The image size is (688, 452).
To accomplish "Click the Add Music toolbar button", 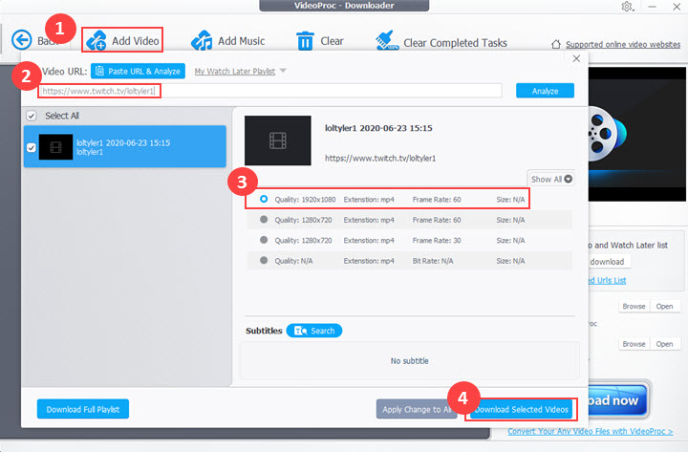I will (x=227, y=41).
